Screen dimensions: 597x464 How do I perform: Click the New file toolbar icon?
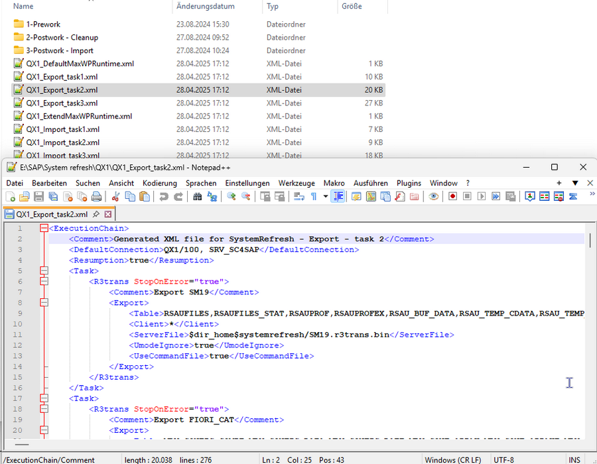coord(11,197)
